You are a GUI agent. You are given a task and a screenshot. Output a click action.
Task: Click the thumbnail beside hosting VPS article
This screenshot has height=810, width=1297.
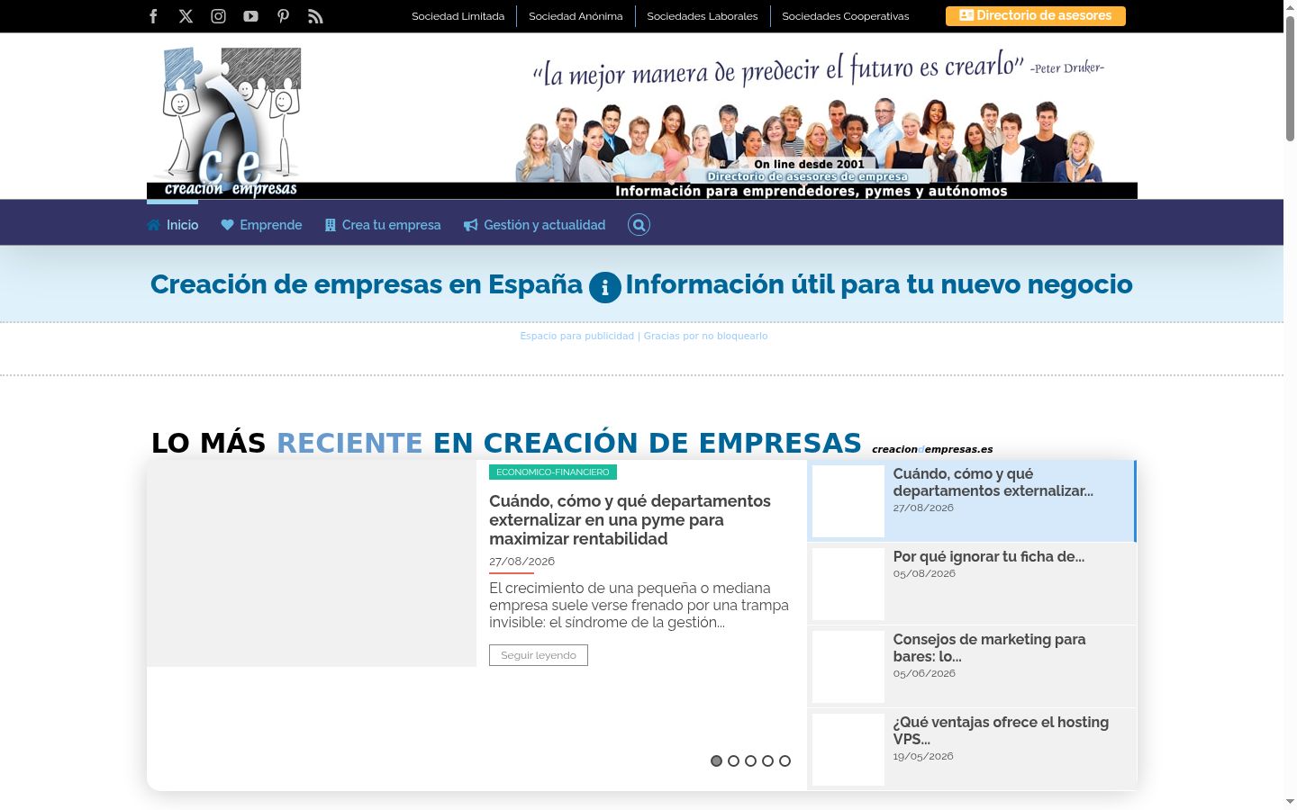pyautogui.click(x=848, y=750)
